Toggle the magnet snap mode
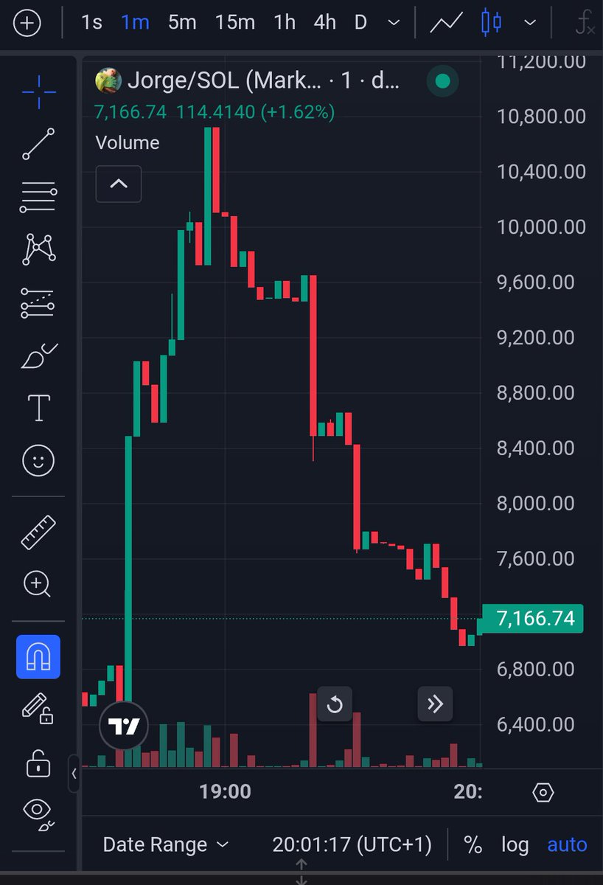Viewport: 603px width, 885px height. click(x=38, y=656)
